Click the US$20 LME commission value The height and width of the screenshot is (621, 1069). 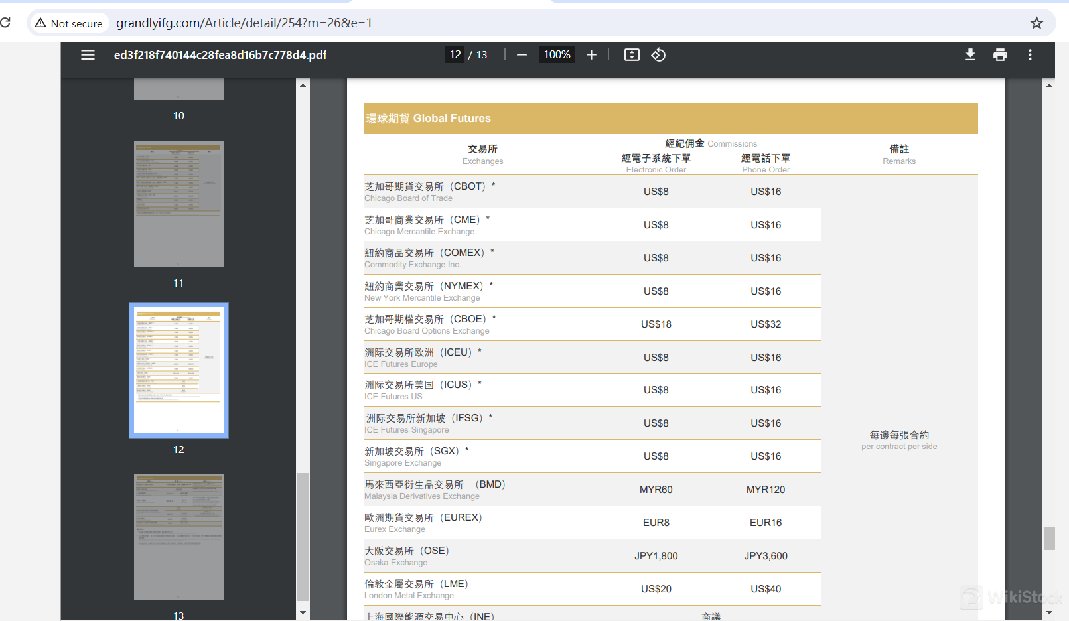(656, 589)
